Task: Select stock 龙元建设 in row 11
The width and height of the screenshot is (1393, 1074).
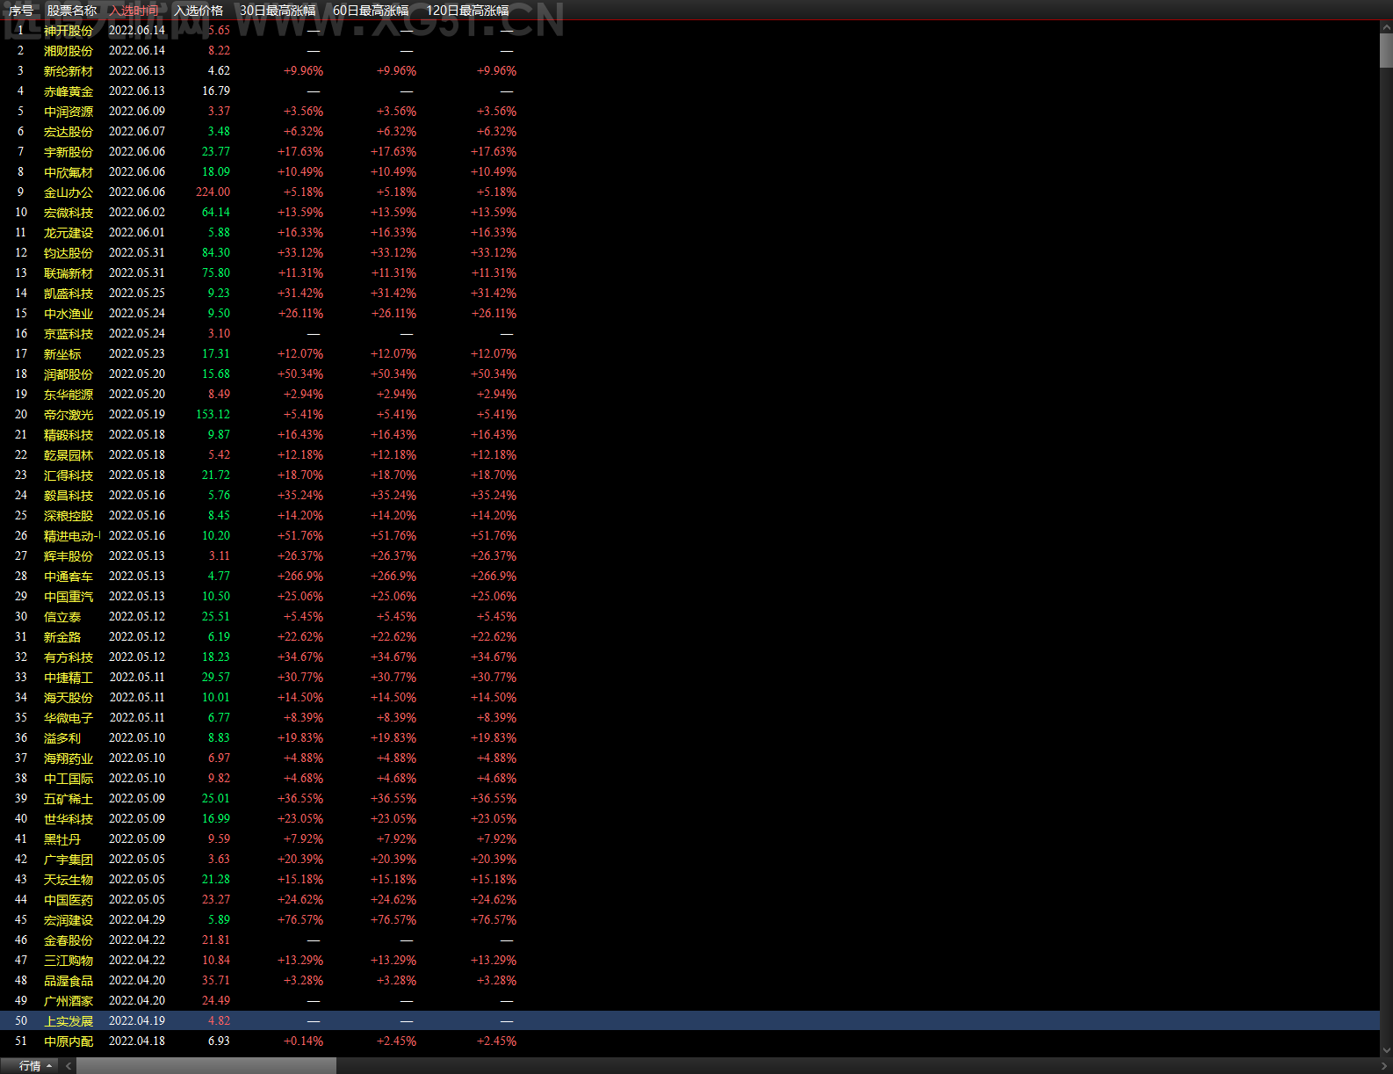Action: (x=69, y=233)
